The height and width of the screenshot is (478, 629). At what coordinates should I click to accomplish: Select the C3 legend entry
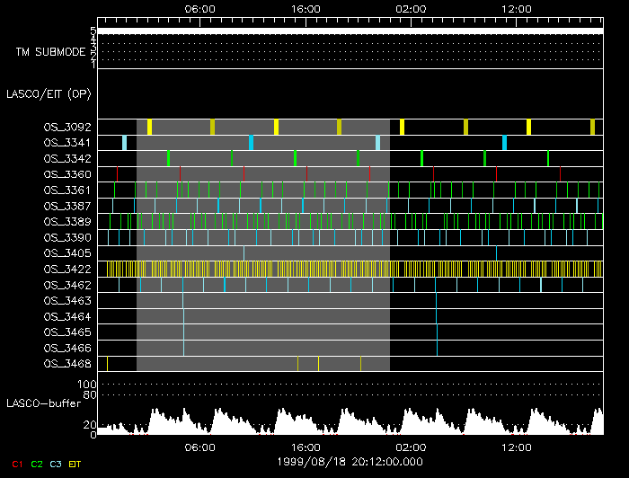pyautogui.click(x=56, y=465)
